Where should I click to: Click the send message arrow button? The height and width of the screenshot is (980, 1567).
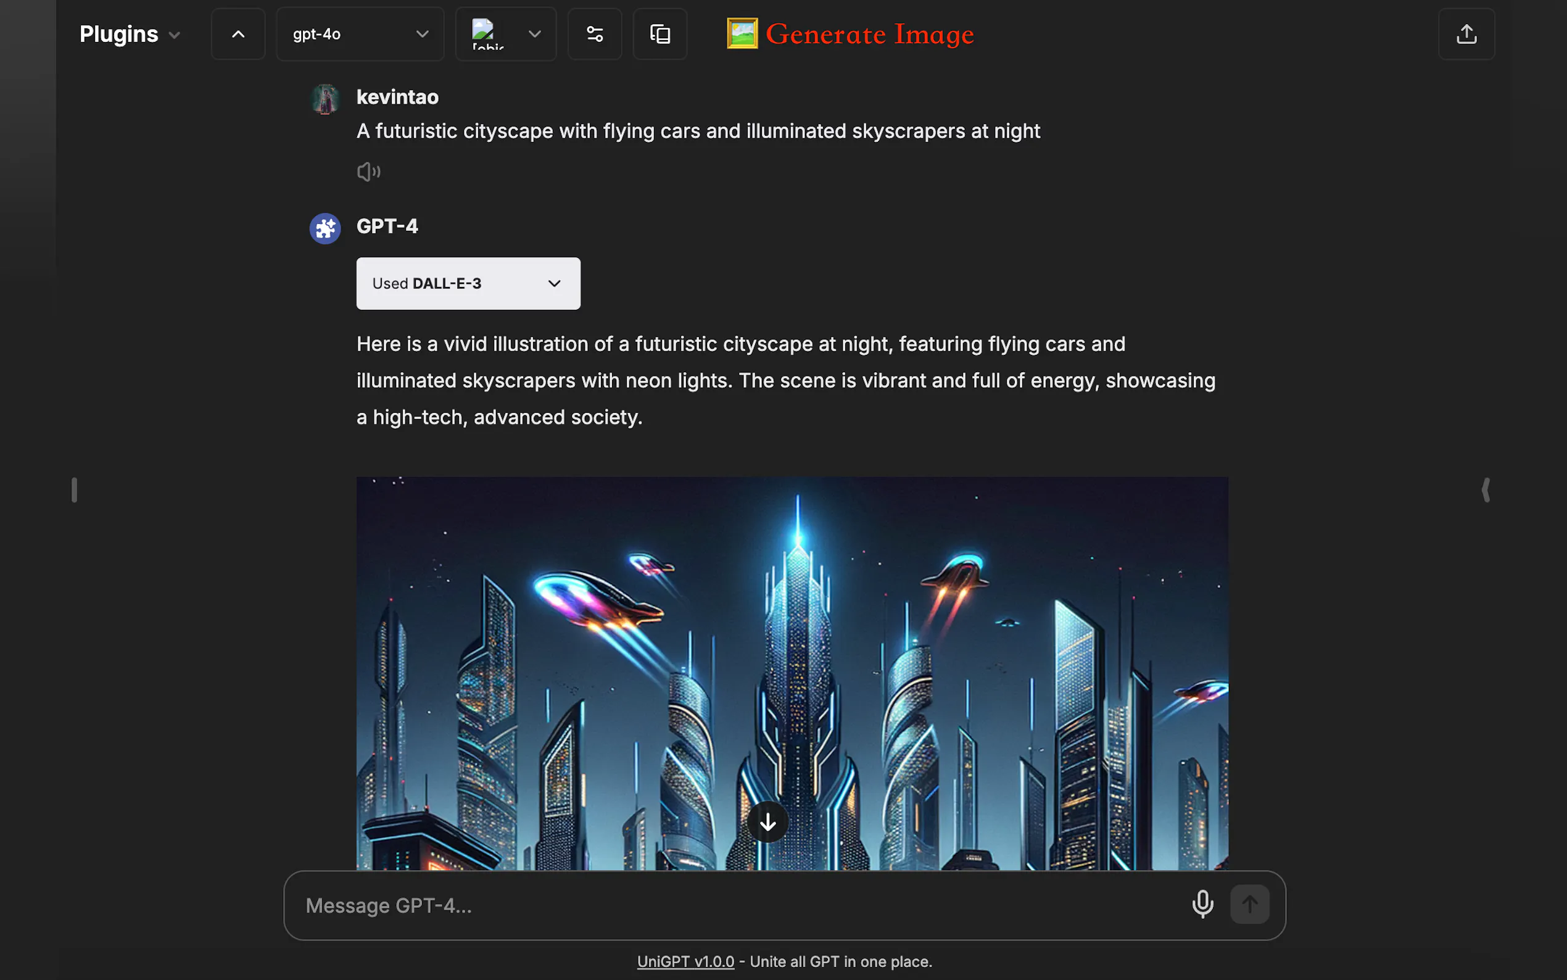1249,904
